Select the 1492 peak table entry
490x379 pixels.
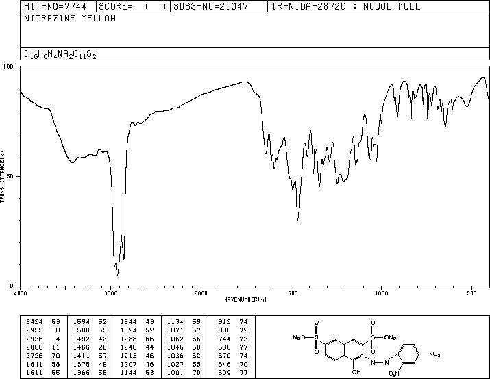(90, 339)
